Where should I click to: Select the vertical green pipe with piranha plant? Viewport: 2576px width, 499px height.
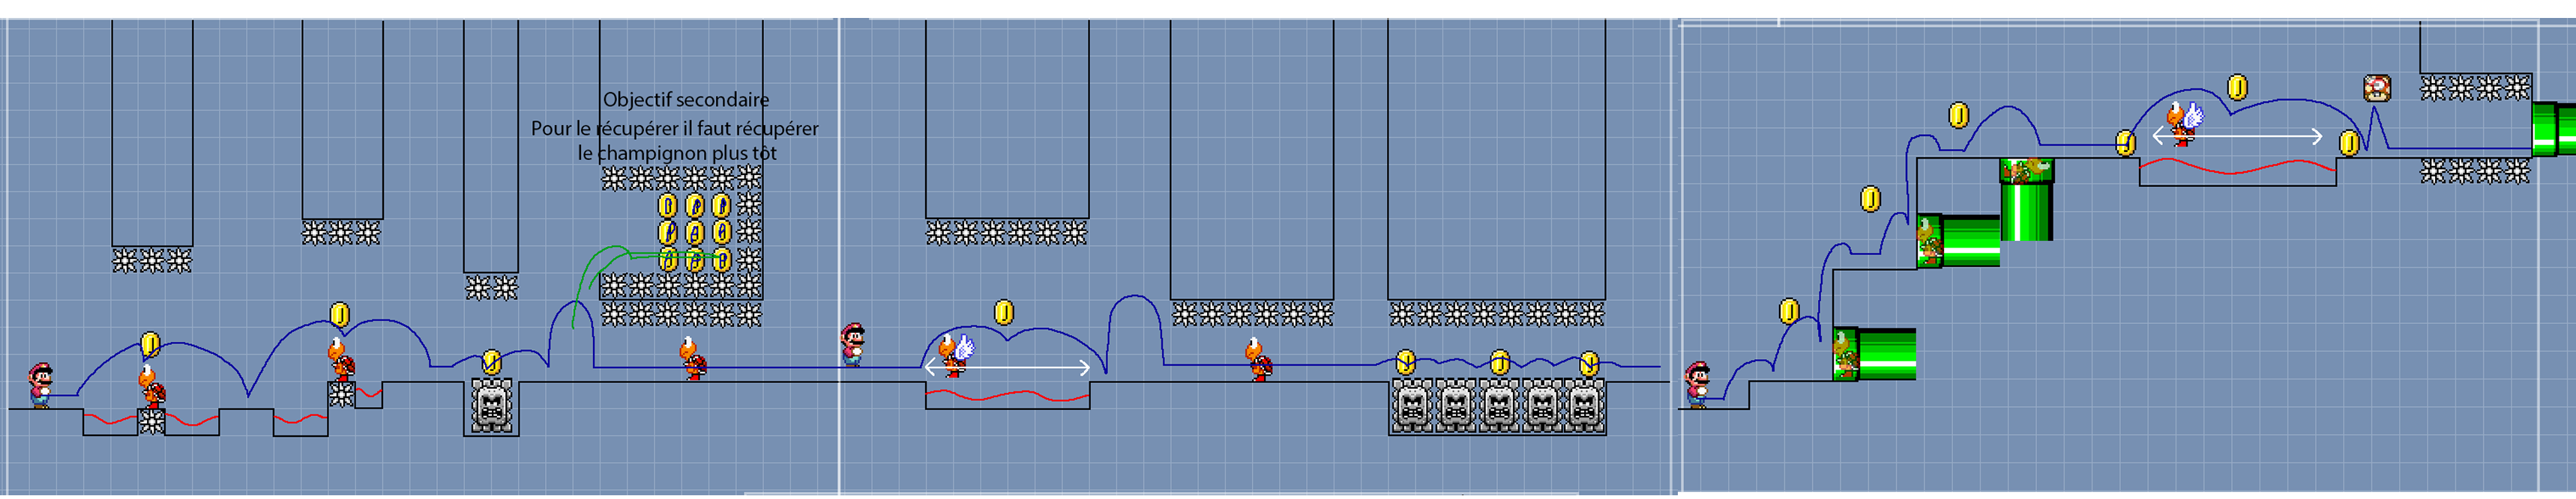tap(2026, 200)
